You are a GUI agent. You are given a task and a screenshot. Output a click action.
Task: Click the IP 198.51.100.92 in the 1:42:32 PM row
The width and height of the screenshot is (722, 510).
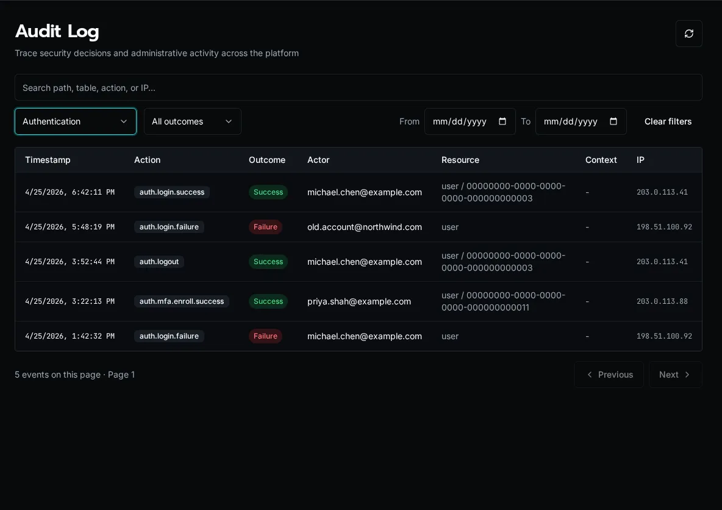[664, 336]
